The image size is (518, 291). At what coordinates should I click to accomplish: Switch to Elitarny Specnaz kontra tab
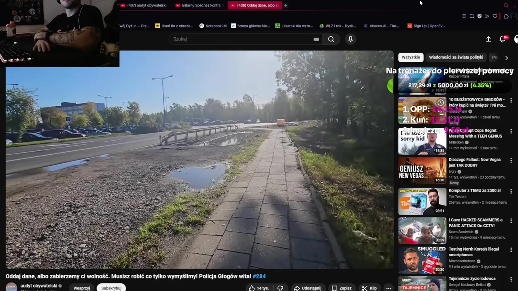[x=200, y=5]
